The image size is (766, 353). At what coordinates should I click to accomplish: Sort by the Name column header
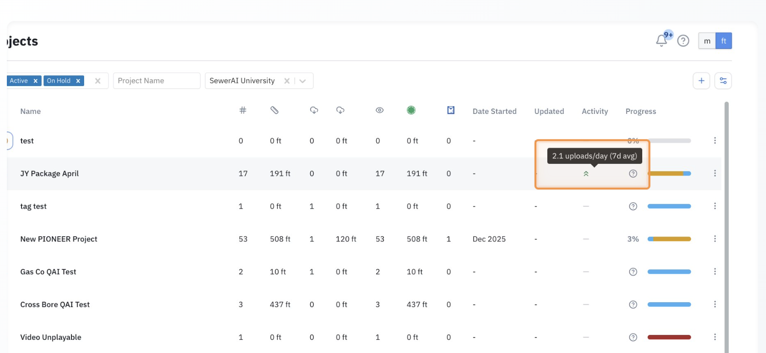tap(30, 111)
